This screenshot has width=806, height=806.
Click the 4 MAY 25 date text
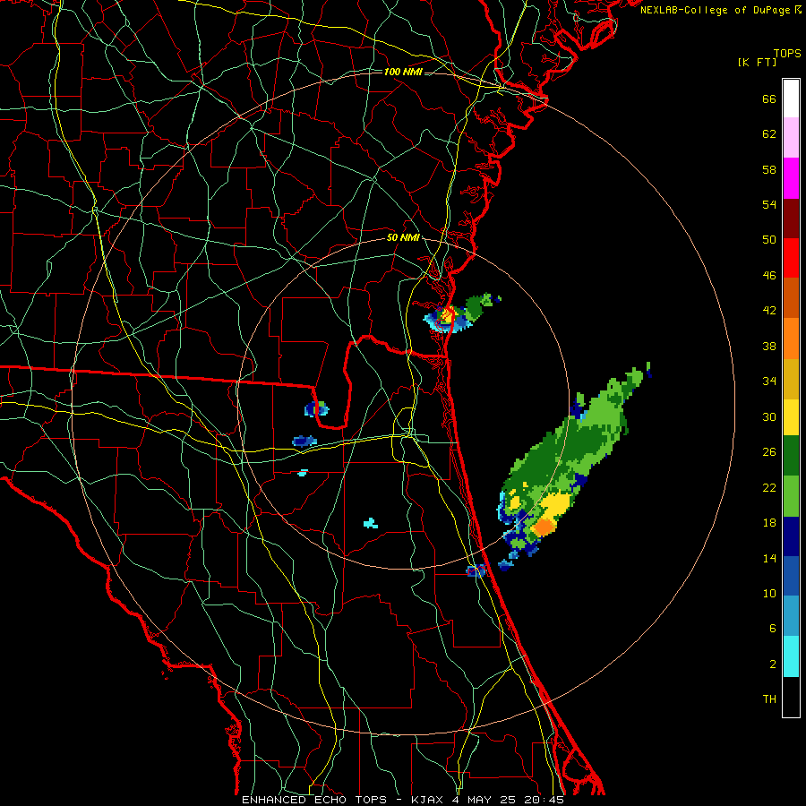(484, 800)
